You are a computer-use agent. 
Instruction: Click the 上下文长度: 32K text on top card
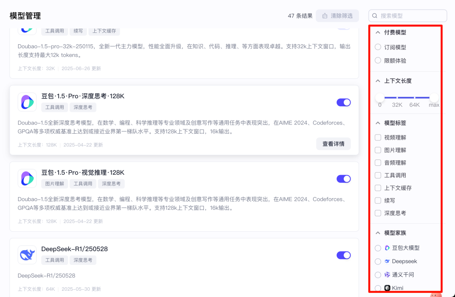(x=36, y=68)
